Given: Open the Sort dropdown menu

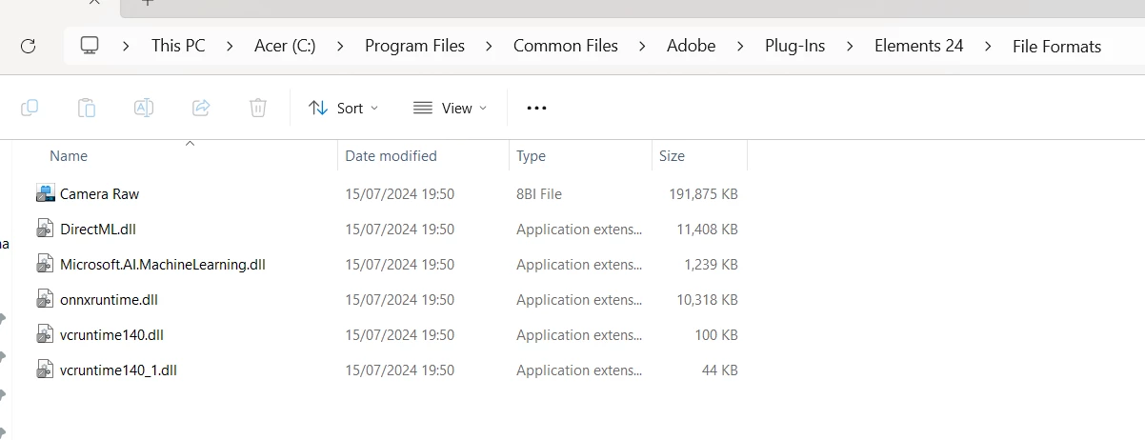Looking at the screenshot, I should 344,108.
